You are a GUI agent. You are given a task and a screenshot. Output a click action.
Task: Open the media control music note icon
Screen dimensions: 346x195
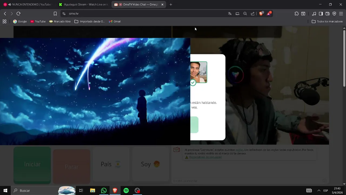(314, 14)
